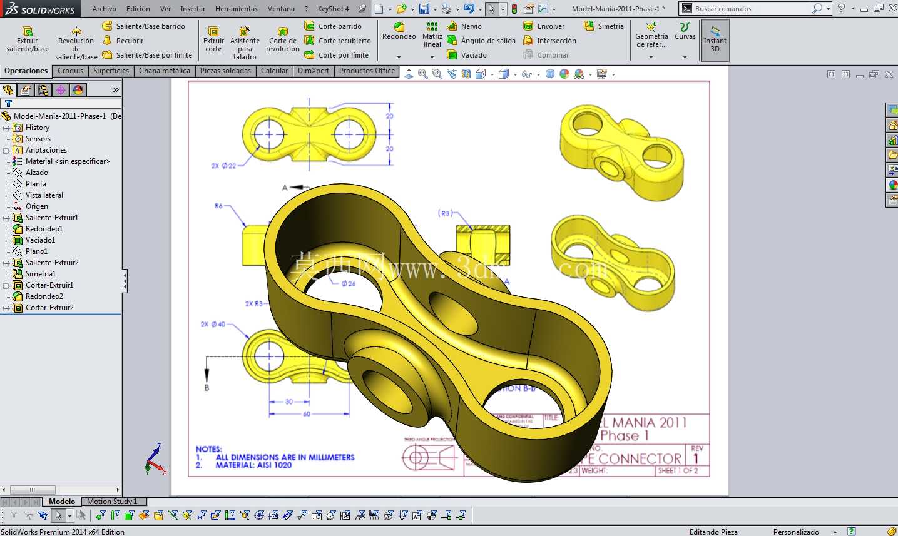Select the Modelo tab at bottom
The height and width of the screenshot is (536, 898).
tap(62, 502)
